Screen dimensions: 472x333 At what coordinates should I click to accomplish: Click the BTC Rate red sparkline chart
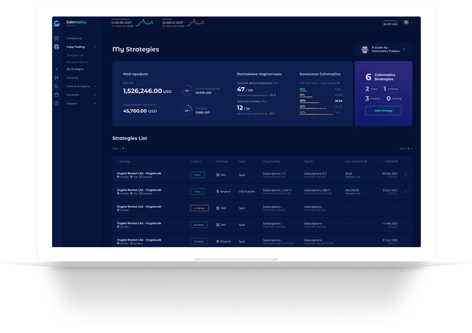coord(195,23)
